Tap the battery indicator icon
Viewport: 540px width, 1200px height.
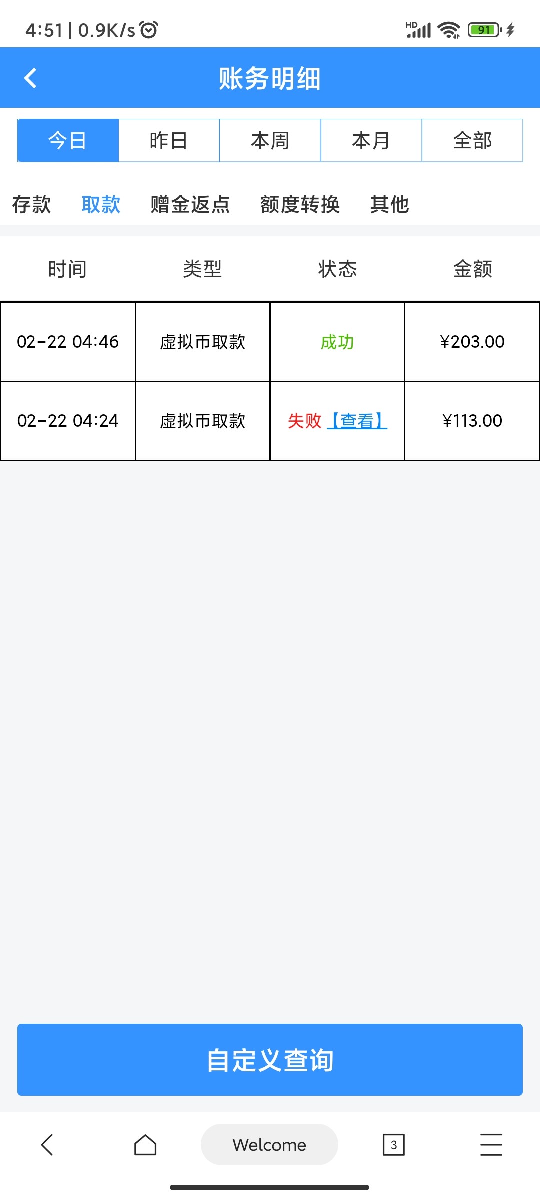(x=484, y=30)
